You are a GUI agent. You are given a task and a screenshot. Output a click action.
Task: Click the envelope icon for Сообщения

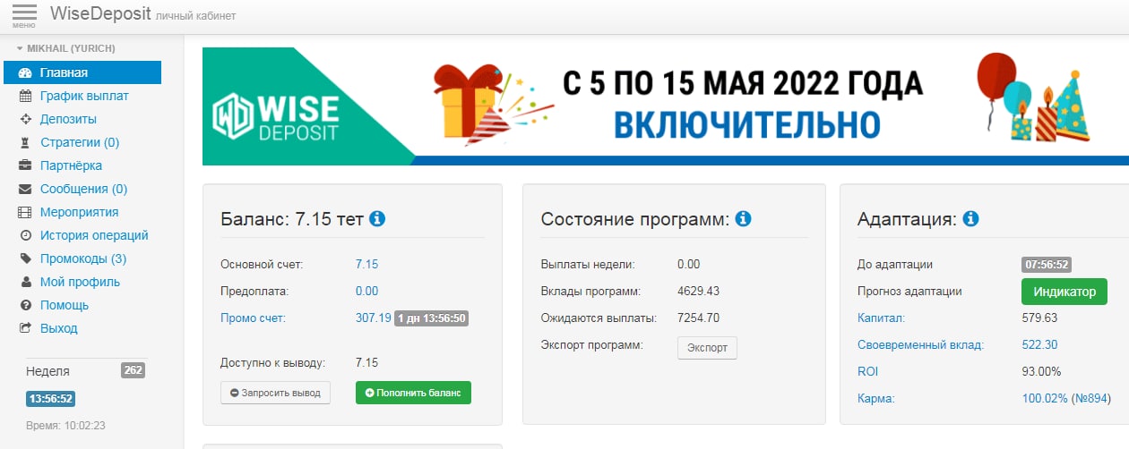25,189
